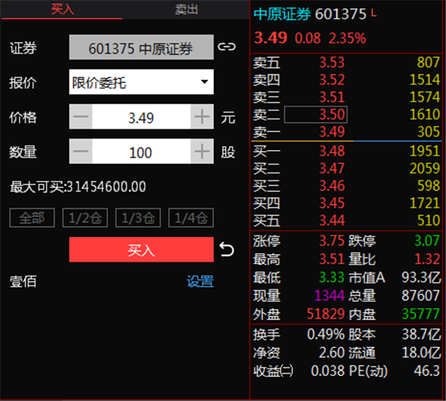This screenshot has height=401, width=446.
Task: Click the 外盘 value 51829
Action: (325, 314)
